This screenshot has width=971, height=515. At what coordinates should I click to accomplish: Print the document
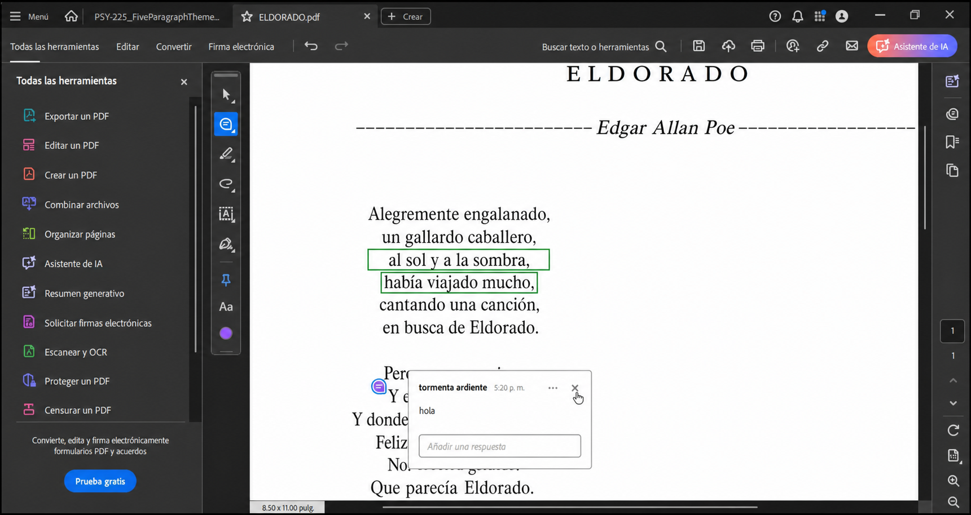point(758,46)
